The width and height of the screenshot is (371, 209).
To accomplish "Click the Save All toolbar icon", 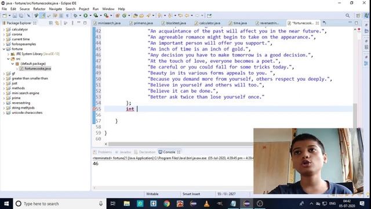I will 21,16.
